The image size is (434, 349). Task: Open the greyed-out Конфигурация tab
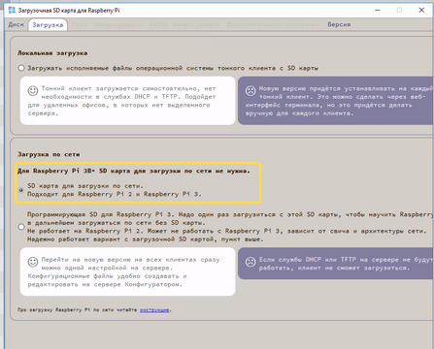click(x=117, y=24)
